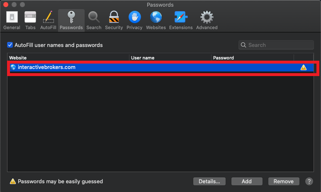
Task: Remove the selected password
Action: 284,181
